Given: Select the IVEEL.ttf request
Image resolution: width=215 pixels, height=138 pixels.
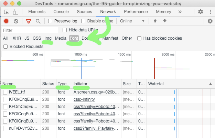Looking at the screenshot, I should [17, 92].
